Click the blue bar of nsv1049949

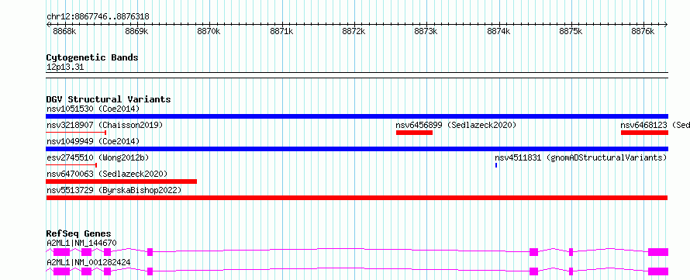pyautogui.click(x=357, y=149)
